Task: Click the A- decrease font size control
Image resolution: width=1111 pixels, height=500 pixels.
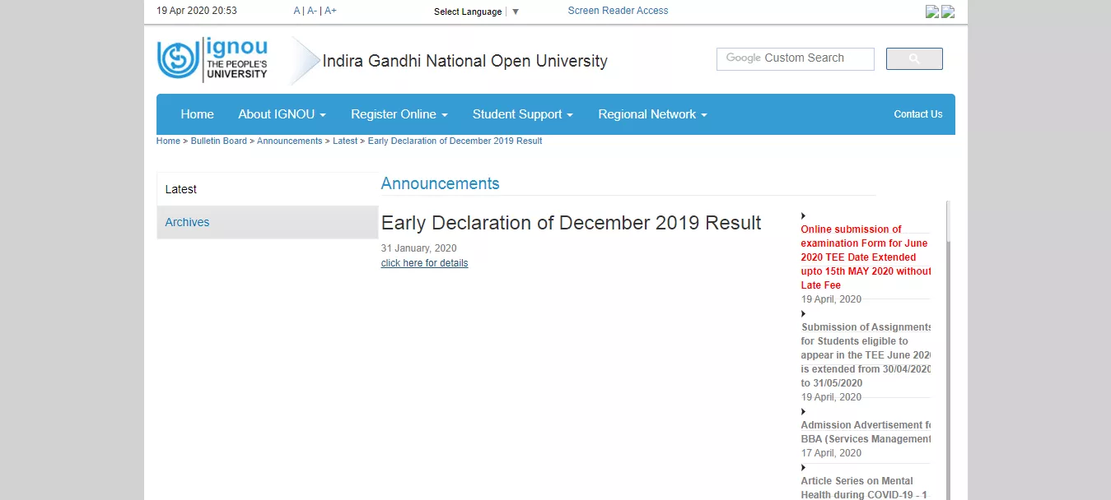Action: 312,11
